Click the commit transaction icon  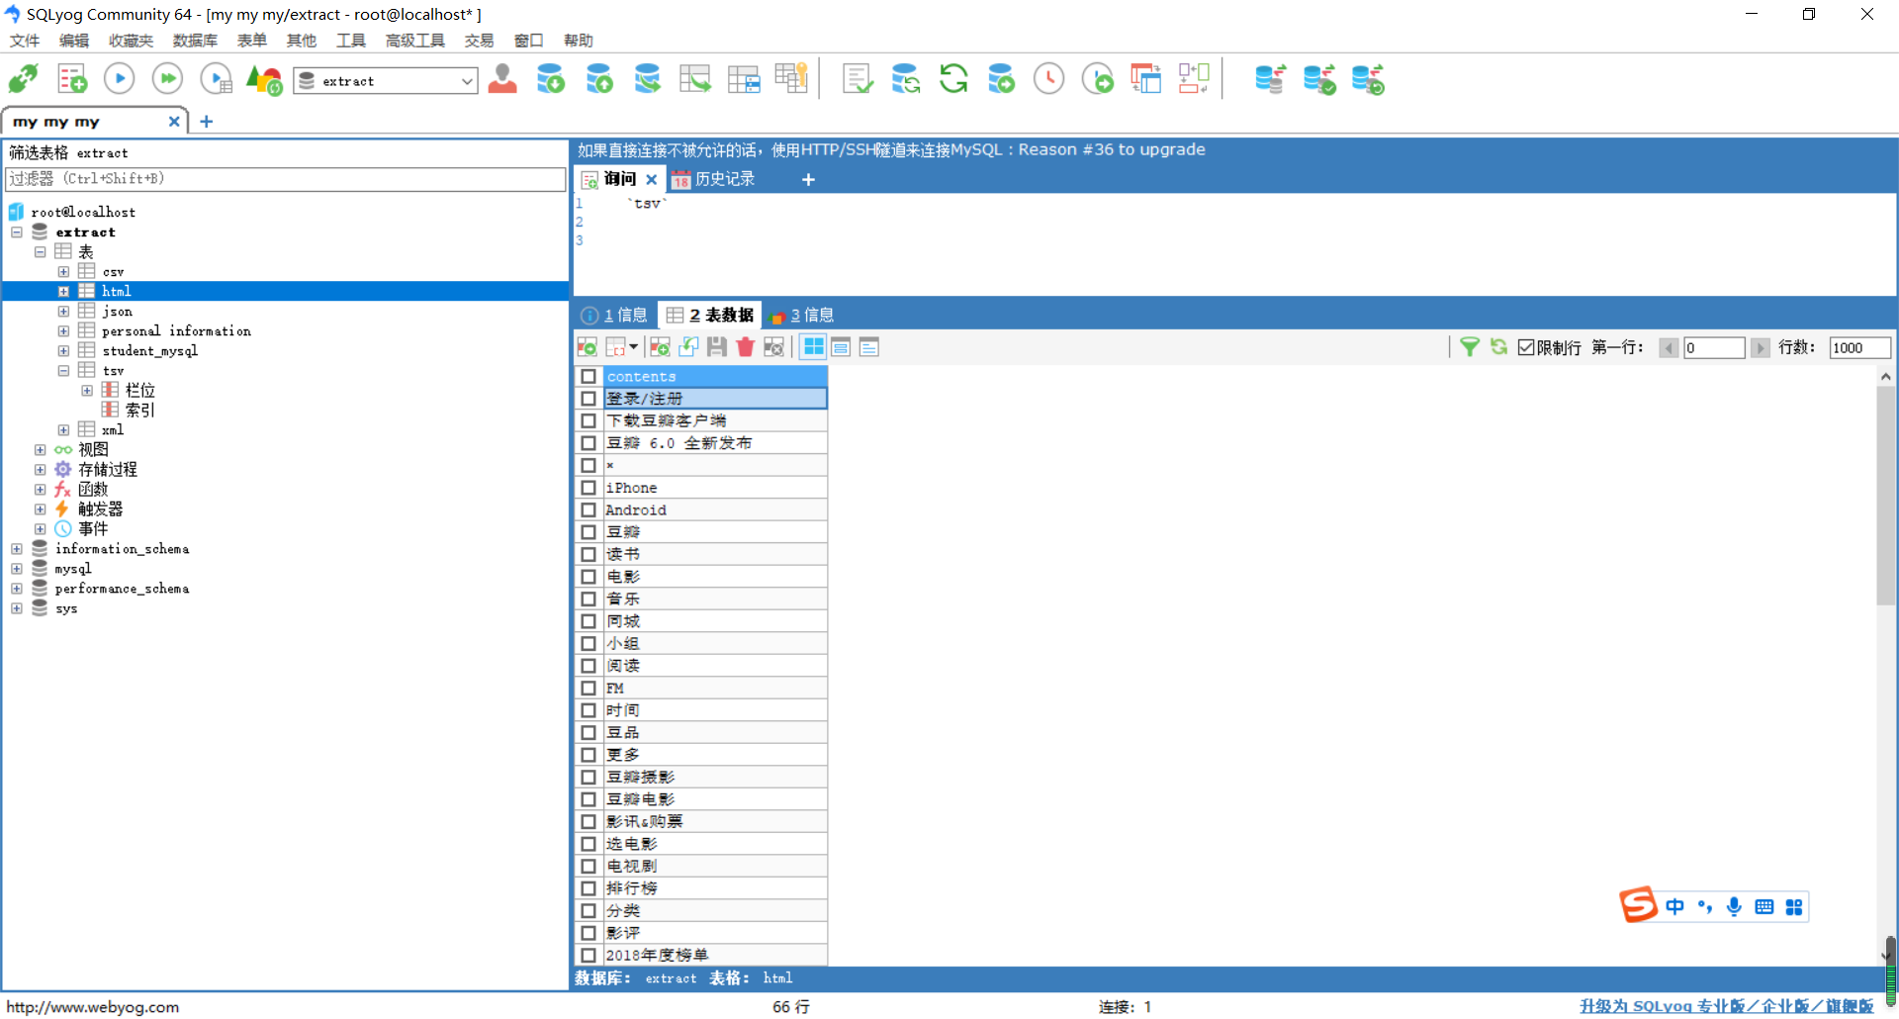[1319, 78]
